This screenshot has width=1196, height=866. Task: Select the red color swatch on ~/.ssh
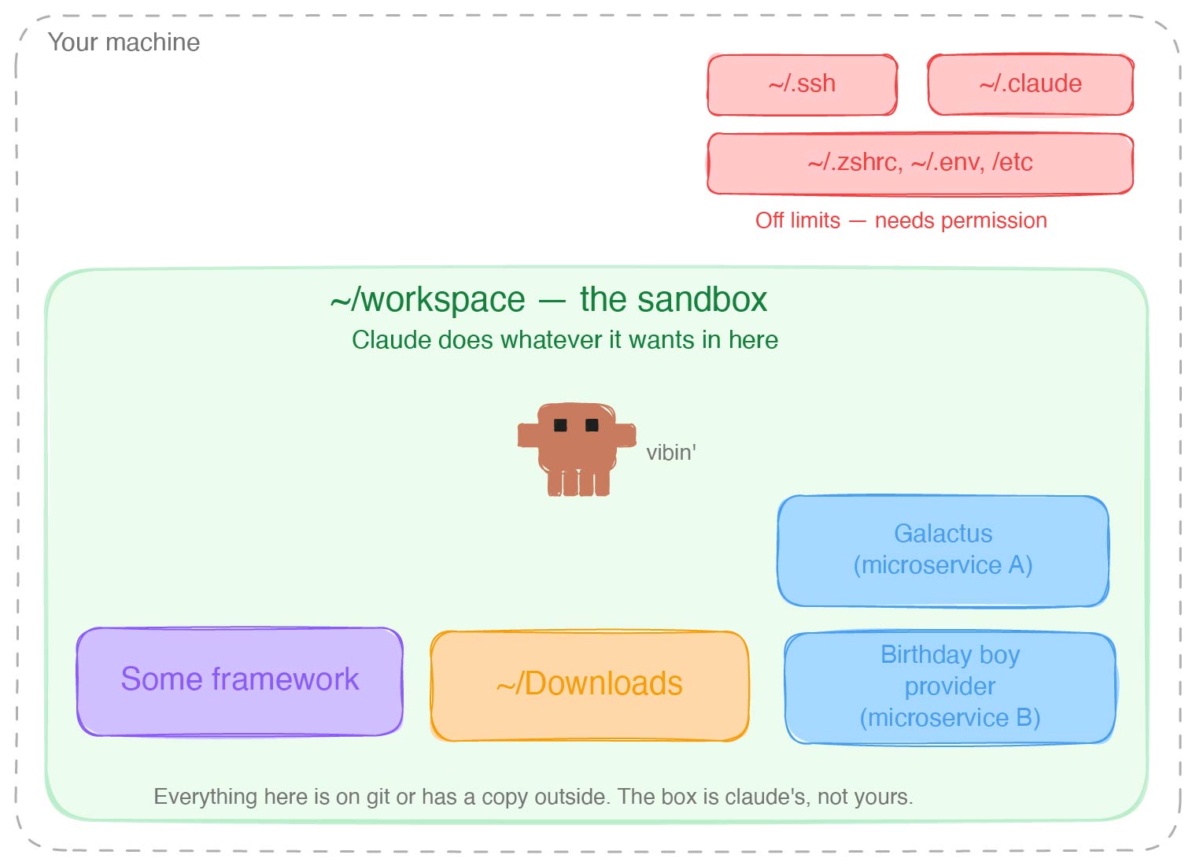pos(801,83)
